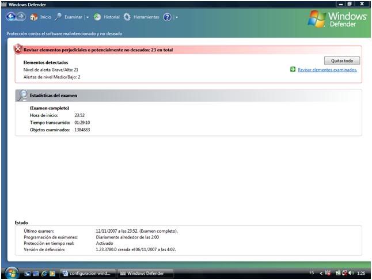Open the Windows Start orb
Image resolution: width=372 pixels, height=280 pixels.
pos(12,273)
